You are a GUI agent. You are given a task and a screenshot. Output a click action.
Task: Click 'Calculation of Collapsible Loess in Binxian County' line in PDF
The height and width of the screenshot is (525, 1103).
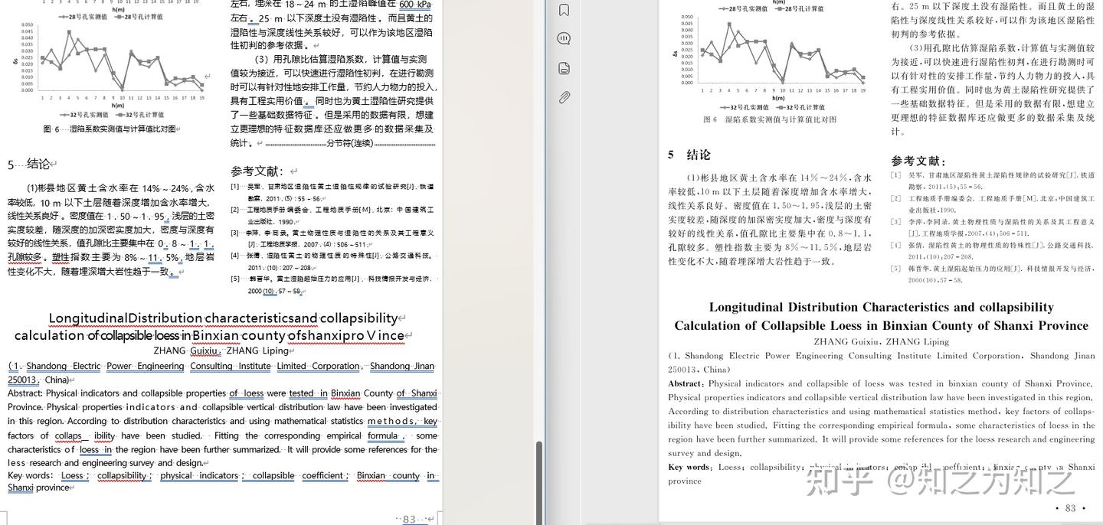pos(881,325)
